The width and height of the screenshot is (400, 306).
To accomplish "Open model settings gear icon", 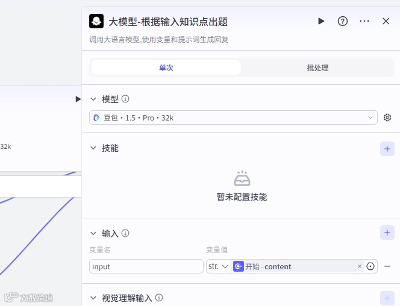I will coord(387,117).
